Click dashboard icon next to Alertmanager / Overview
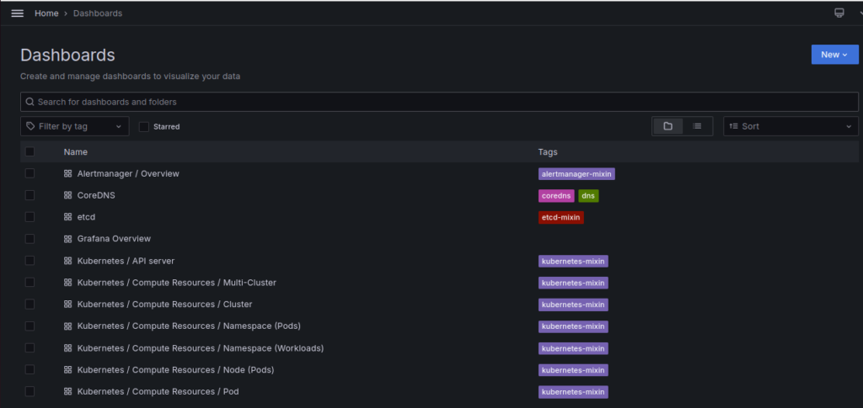Viewport: 863px width, 408px height. 67,173
